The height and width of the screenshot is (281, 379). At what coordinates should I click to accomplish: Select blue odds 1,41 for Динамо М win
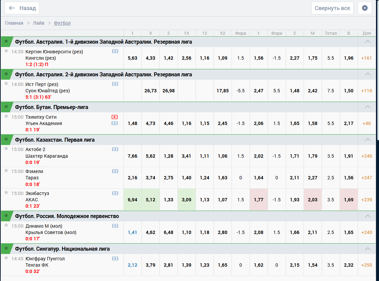(132, 232)
